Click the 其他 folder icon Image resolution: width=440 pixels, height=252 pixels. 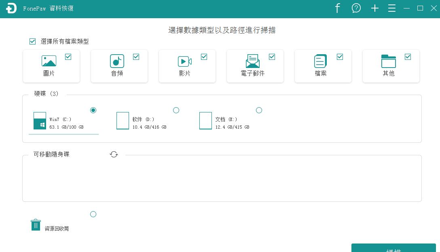(389, 61)
